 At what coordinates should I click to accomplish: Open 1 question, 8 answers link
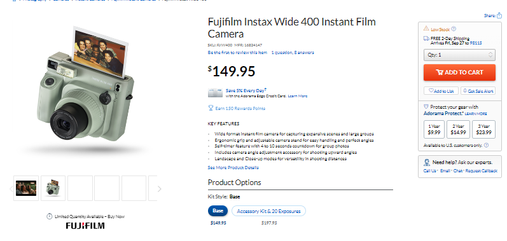tap(293, 52)
